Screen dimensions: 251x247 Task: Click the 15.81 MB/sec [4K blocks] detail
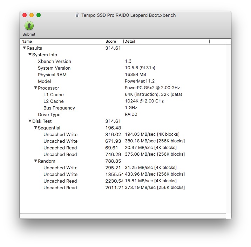(151, 181)
